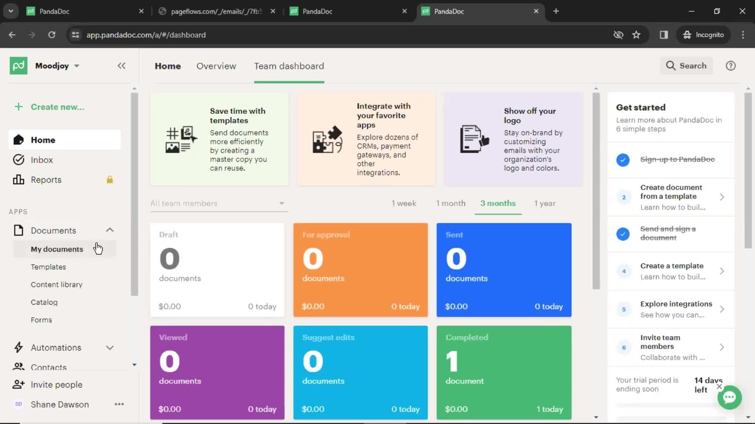Open a new browser tab
Image resolution: width=755 pixels, height=424 pixels.
click(556, 11)
